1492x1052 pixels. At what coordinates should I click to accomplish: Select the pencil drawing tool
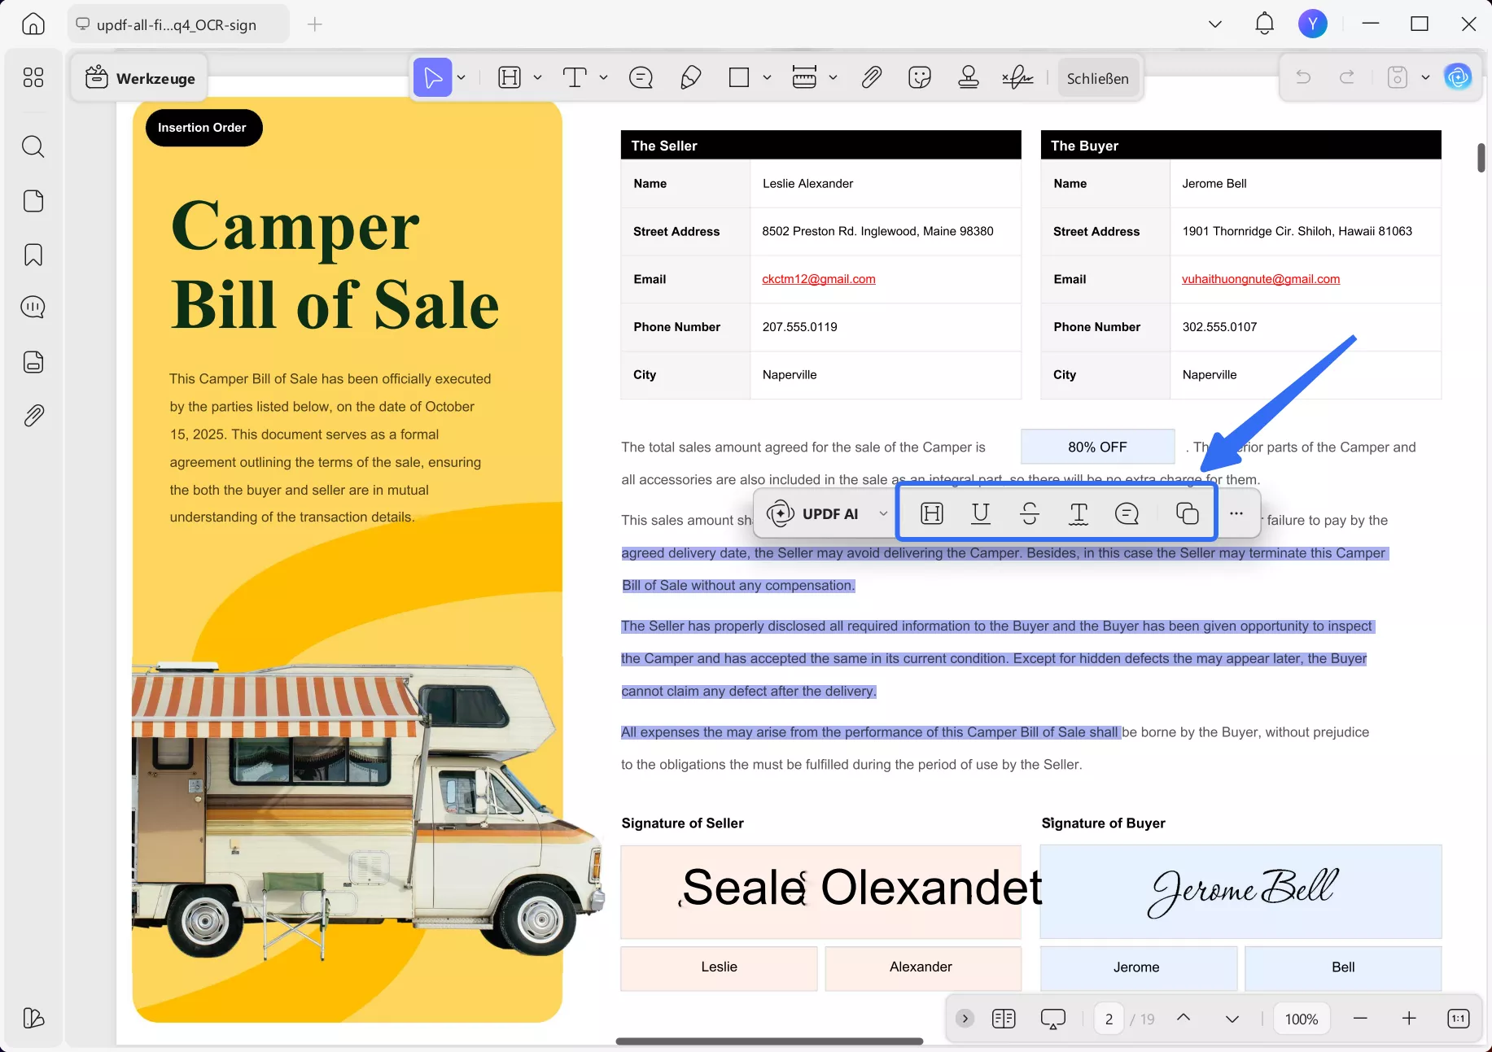click(690, 78)
